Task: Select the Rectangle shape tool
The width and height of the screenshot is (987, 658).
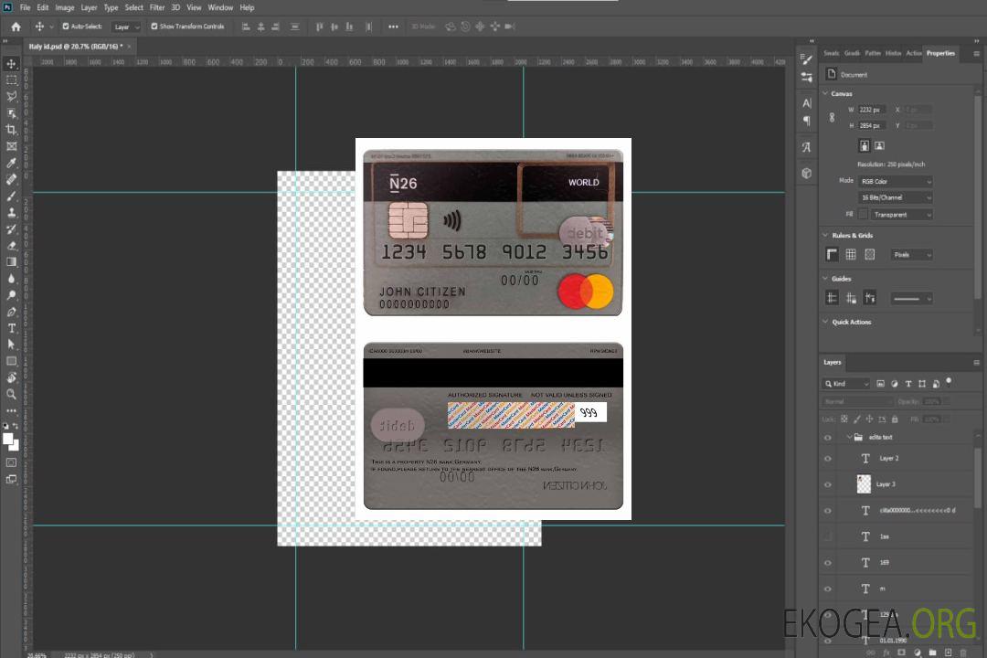Action: 11,361
